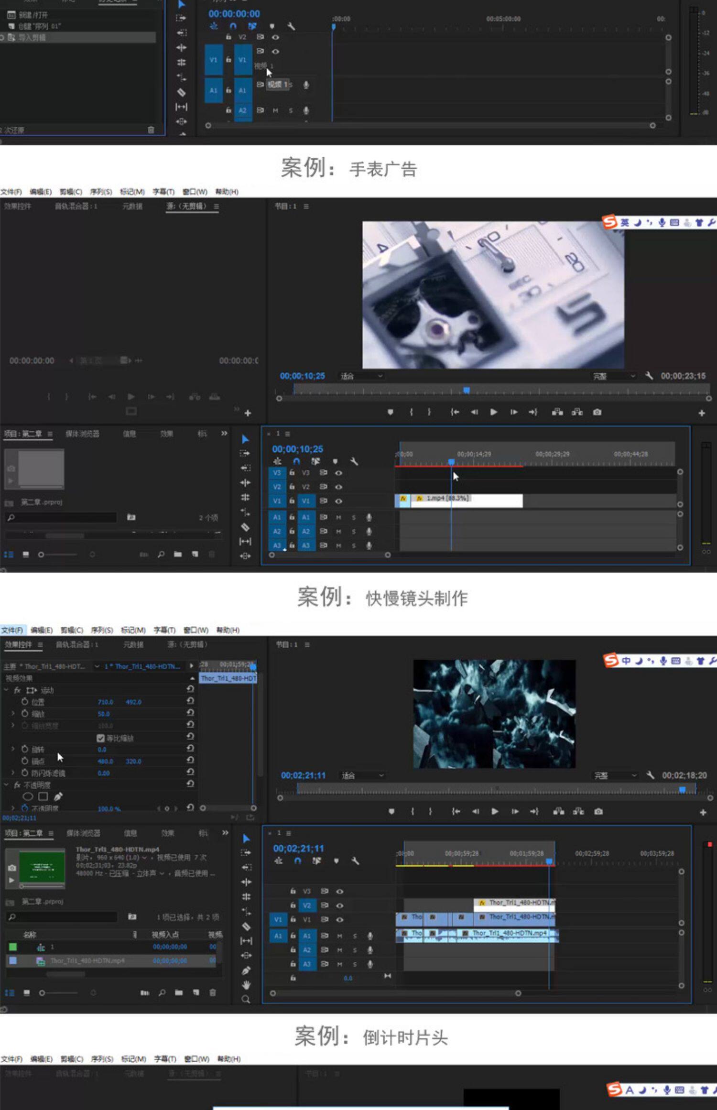Click Sogou 中 language indicator in 快慢镜头制作 screenshot
This screenshot has height=1110, width=717.
(x=626, y=661)
